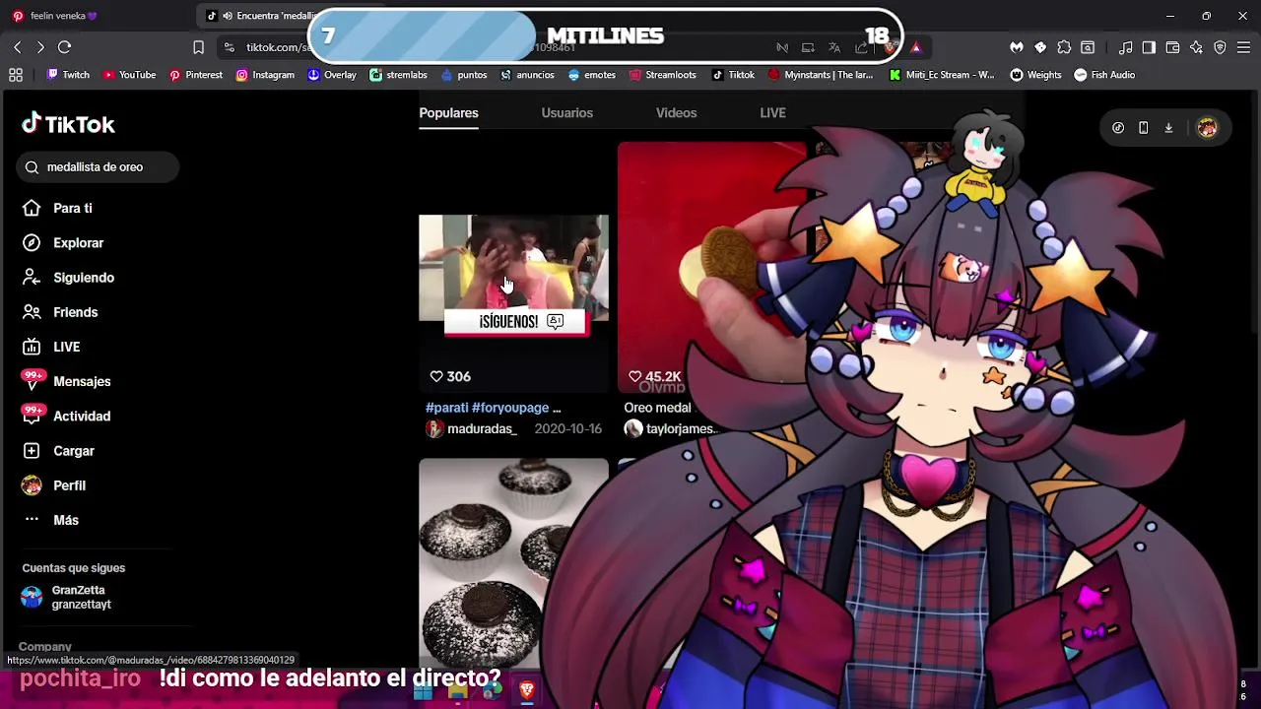Open the Tiktok bookmark
This screenshot has height=709, width=1261.
point(733,75)
